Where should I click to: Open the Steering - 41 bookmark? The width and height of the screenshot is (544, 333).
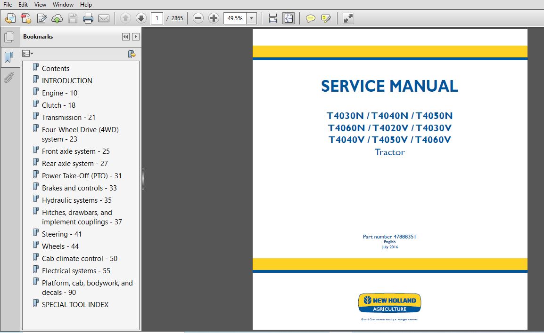click(62, 234)
